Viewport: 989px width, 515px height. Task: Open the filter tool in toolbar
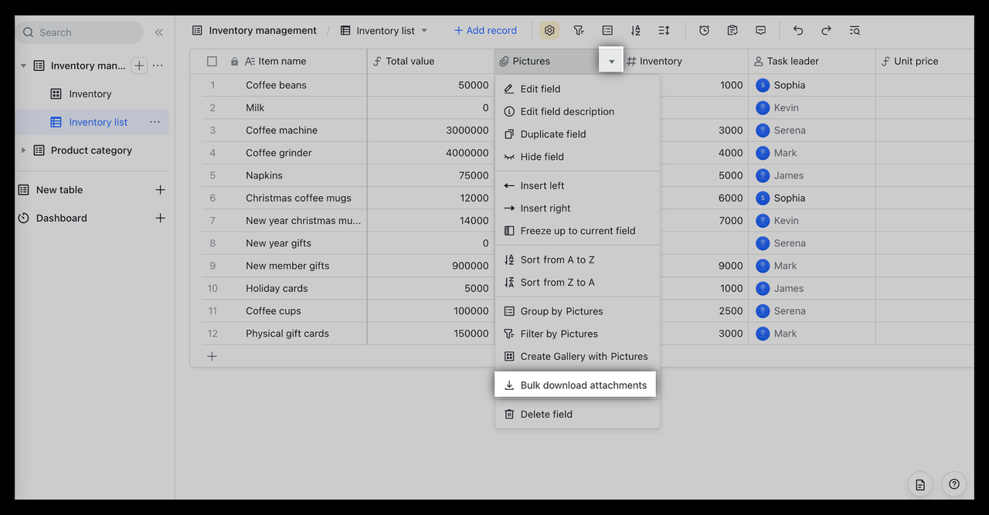(579, 31)
